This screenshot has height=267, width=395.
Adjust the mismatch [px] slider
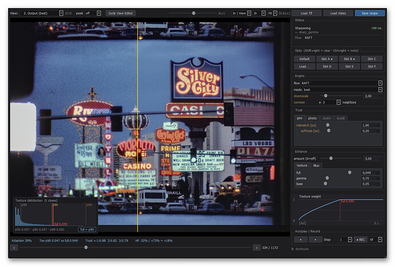click(327, 125)
